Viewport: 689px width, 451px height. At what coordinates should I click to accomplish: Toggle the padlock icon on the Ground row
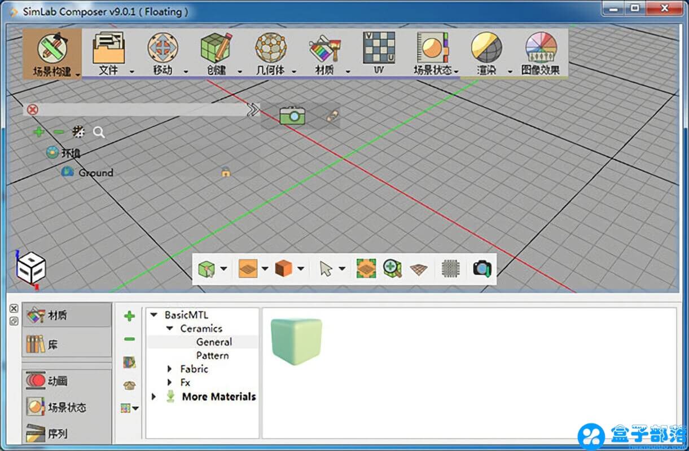pos(226,172)
